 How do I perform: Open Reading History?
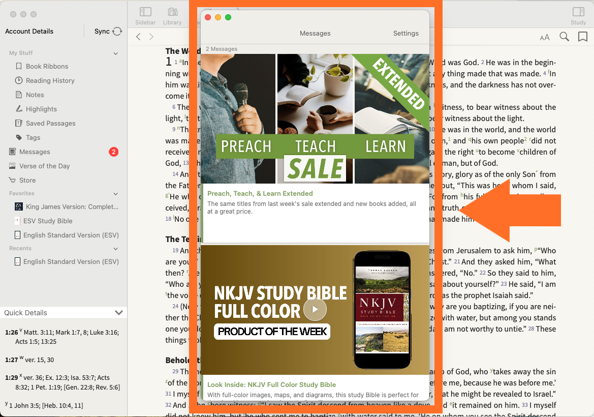point(50,80)
